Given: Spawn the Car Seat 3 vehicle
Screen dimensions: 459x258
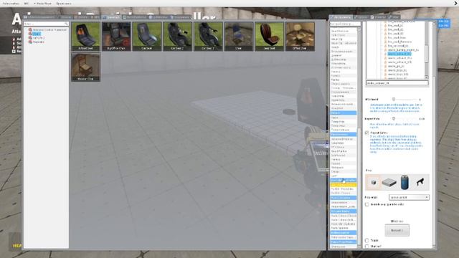Looking at the screenshot, I should click(208, 37).
